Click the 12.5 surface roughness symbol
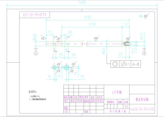The width and height of the screenshot is (164, 117). (96, 39)
